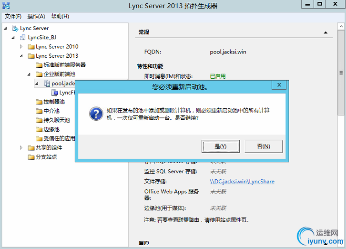Screen dimensions: 346x249
Task: Collapse the 企业版前端池 node
Action: pyautogui.click(x=29, y=74)
